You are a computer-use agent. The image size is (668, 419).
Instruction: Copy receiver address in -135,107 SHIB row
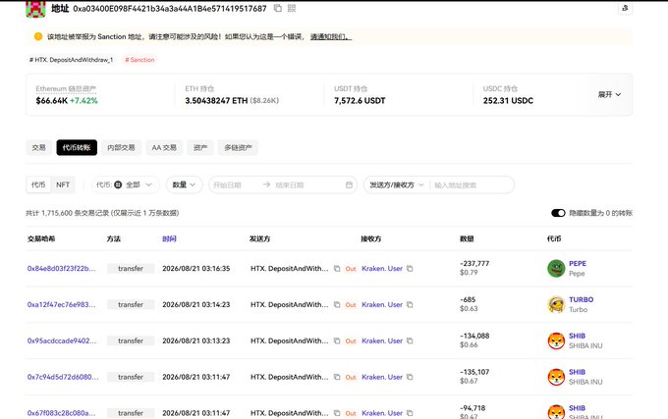tap(410, 377)
